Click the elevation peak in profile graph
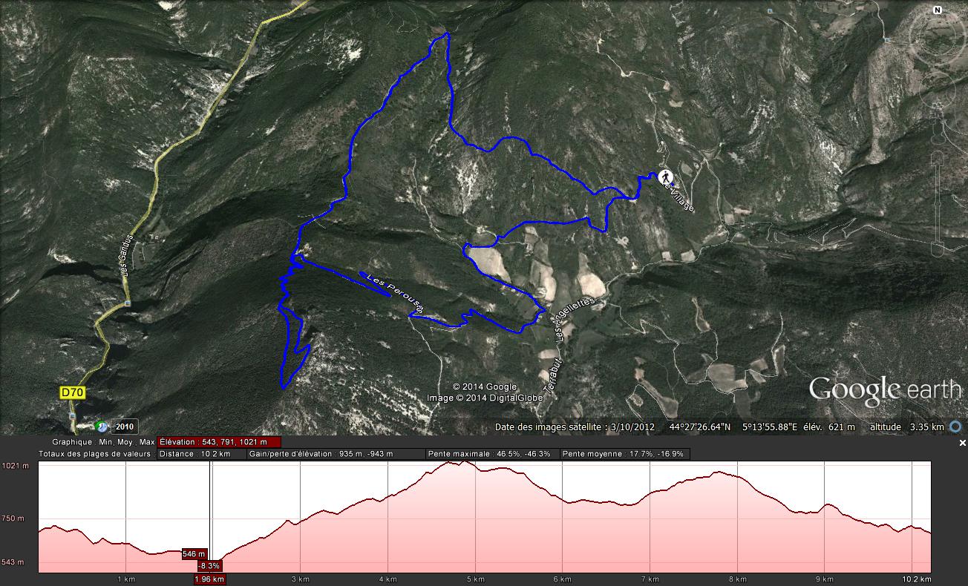Screen dimensions: 968x586 pos(464,462)
